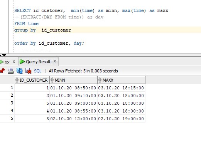Select MINN cell 01.10.20 08:55:00

tap(73, 111)
